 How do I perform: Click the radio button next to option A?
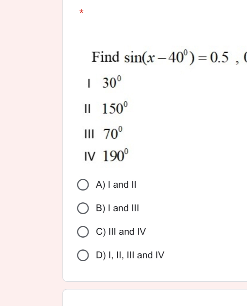83,185
